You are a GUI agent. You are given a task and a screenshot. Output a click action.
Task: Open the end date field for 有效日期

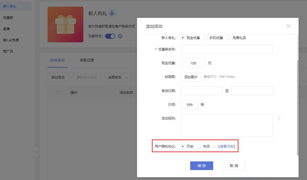coord(252,91)
